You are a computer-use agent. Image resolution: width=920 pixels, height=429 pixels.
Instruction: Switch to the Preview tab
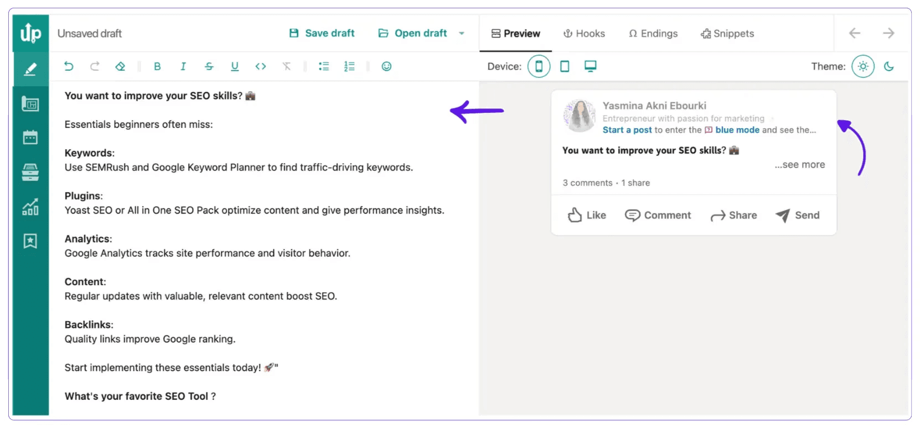(515, 33)
